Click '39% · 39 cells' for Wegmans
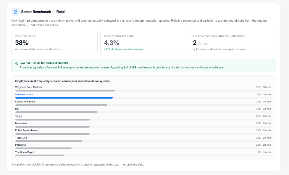This screenshot has width=289, height=175. tap(264, 87)
